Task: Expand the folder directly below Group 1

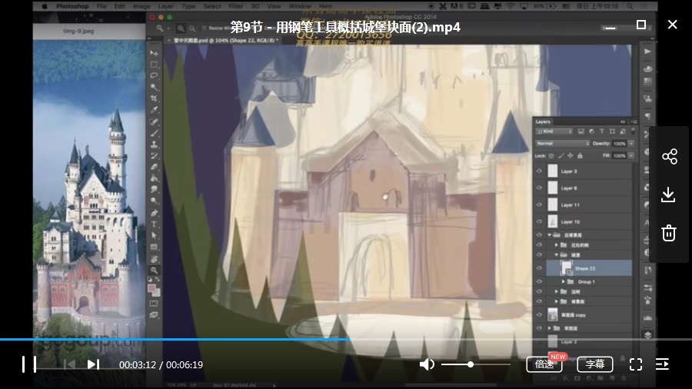Action: (x=556, y=291)
